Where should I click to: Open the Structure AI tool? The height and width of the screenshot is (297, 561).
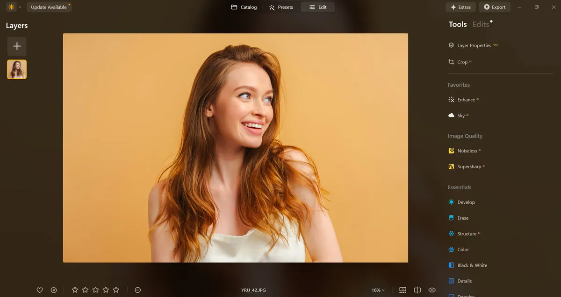tap(466, 234)
